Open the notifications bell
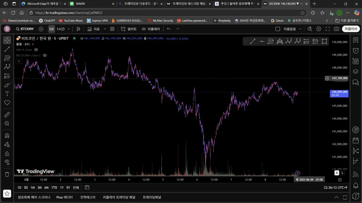The width and height of the screenshot is (362, 203). tap(356, 185)
